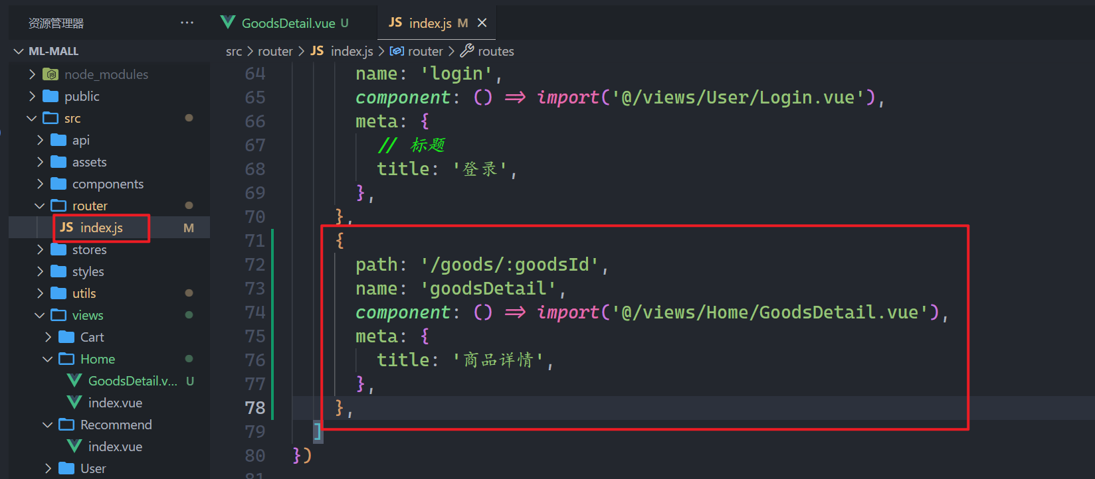The width and height of the screenshot is (1095, 479).
Task: Click the utils folder icon
Action: (58, 293)
